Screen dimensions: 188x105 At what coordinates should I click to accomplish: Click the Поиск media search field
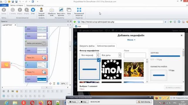(x=135, y=55)
